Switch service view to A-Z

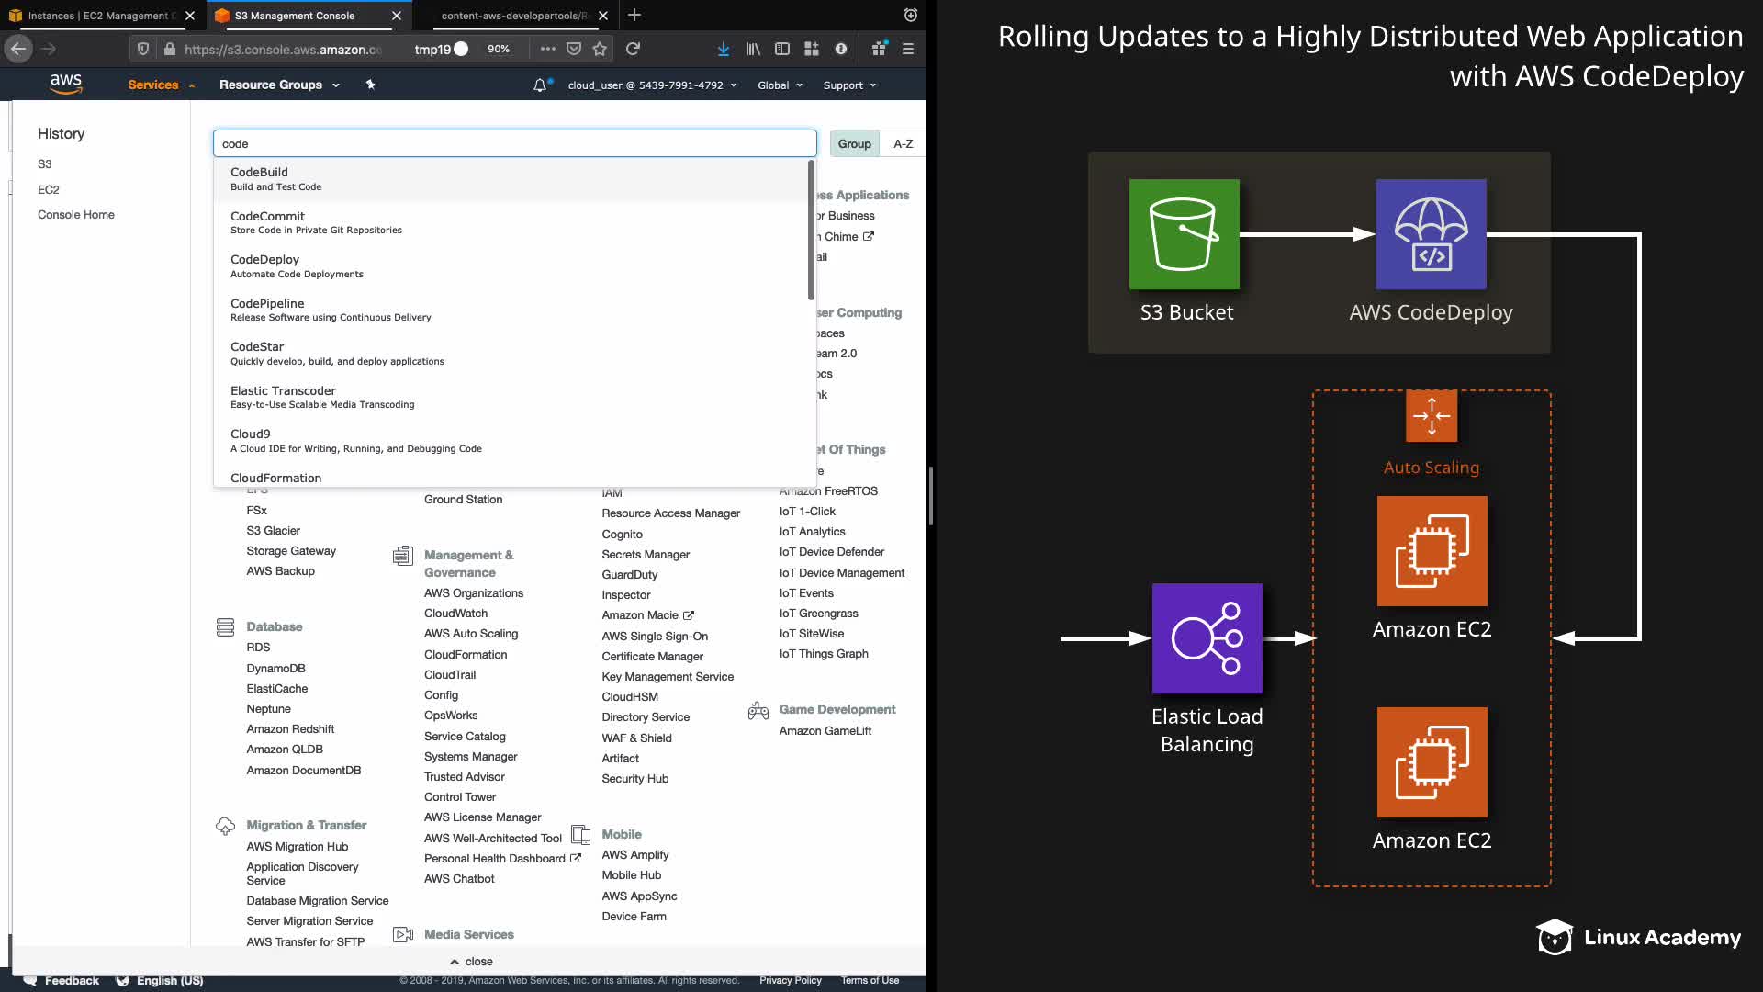click(903, 143)
